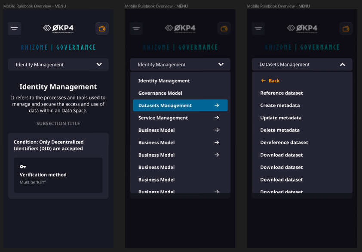Open hamburger menu on Verification method card screen
The image size is (362, 252).
(x=14, y=28)
